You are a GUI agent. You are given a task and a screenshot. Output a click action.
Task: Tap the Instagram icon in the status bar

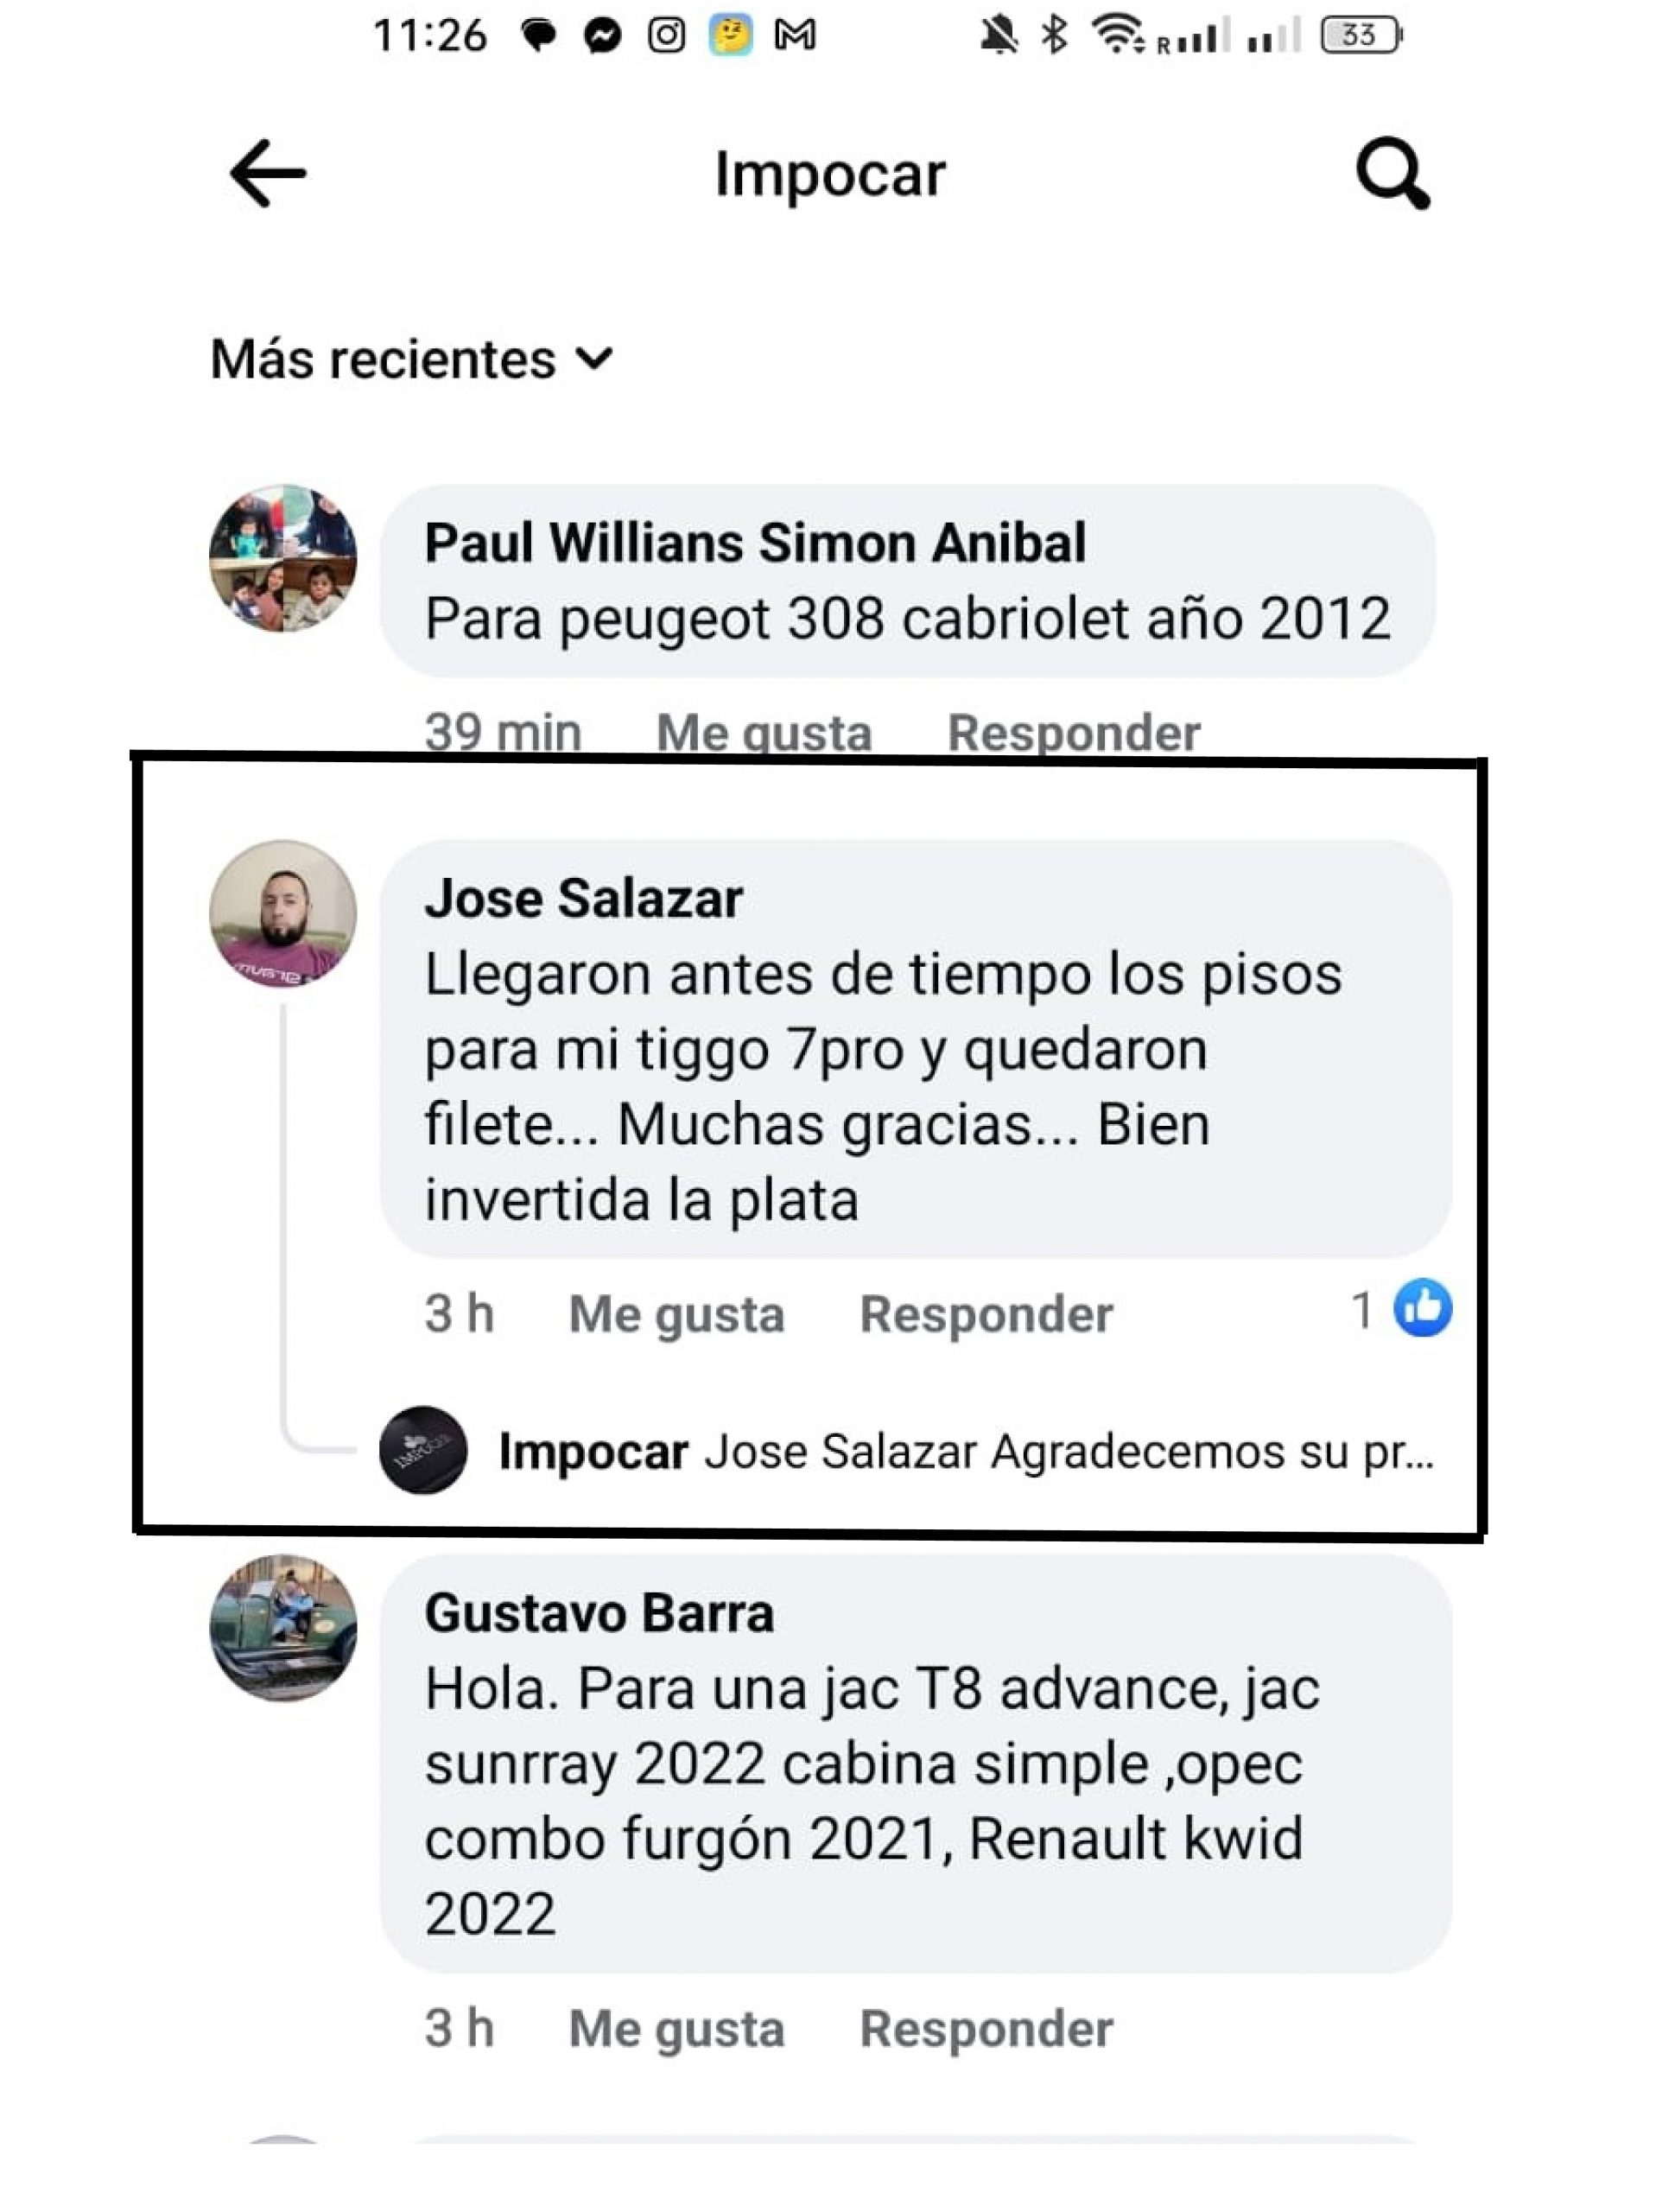tap(667, 36)
